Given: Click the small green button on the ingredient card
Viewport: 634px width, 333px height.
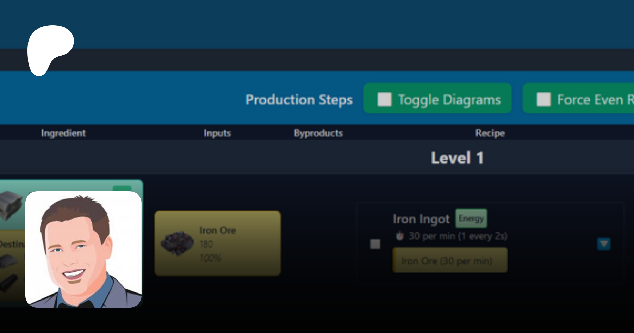Looking at the screenshot, I should pyautogui.click(x=122, y=189).
